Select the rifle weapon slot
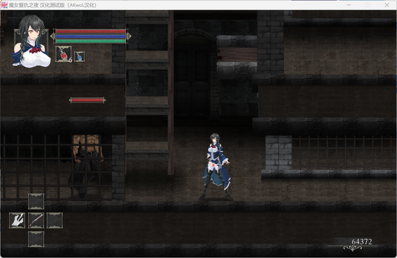This screenshot has width=397, height=258. (36, 220)
